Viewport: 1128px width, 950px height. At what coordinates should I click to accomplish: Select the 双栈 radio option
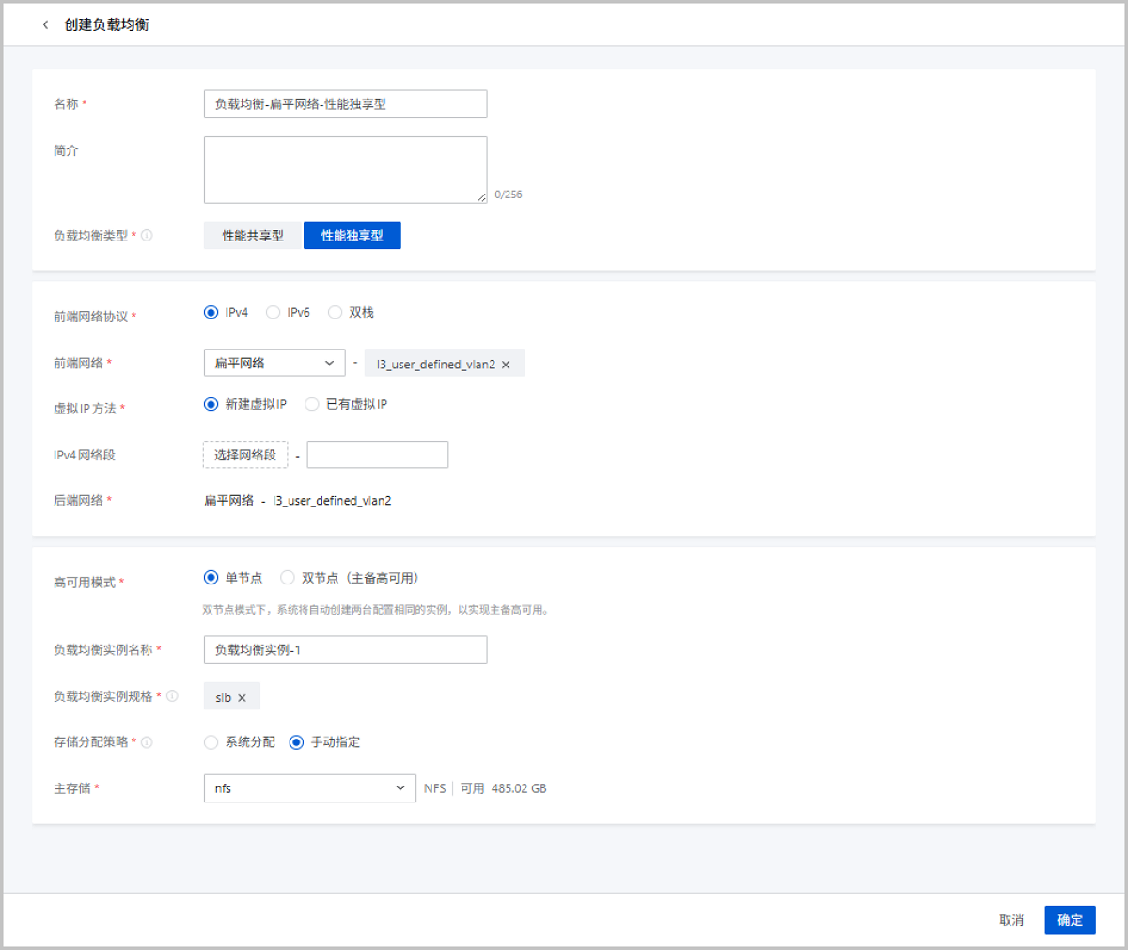(x=336, y=313)
